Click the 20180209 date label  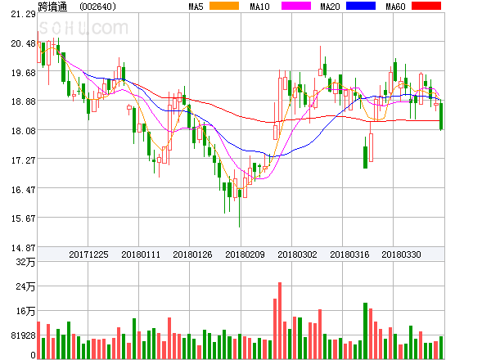click(x=245, y=254)
